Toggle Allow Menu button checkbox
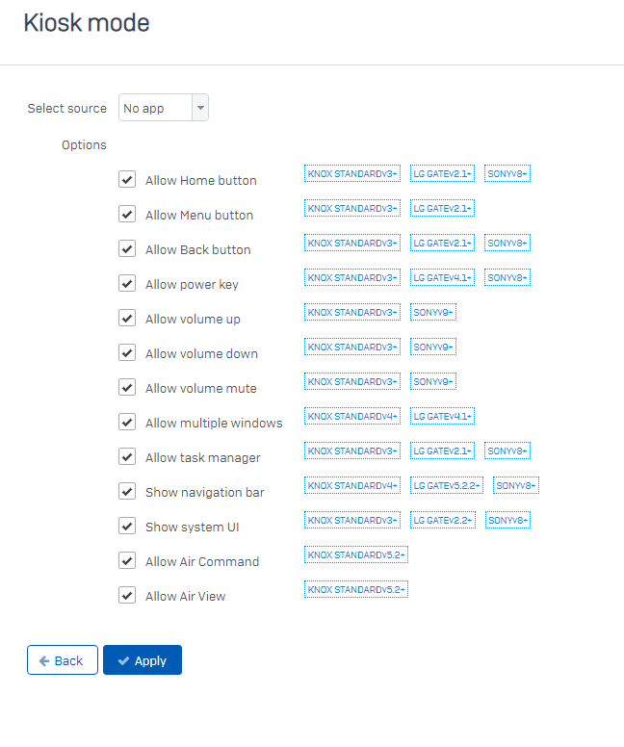 [127, 215]
